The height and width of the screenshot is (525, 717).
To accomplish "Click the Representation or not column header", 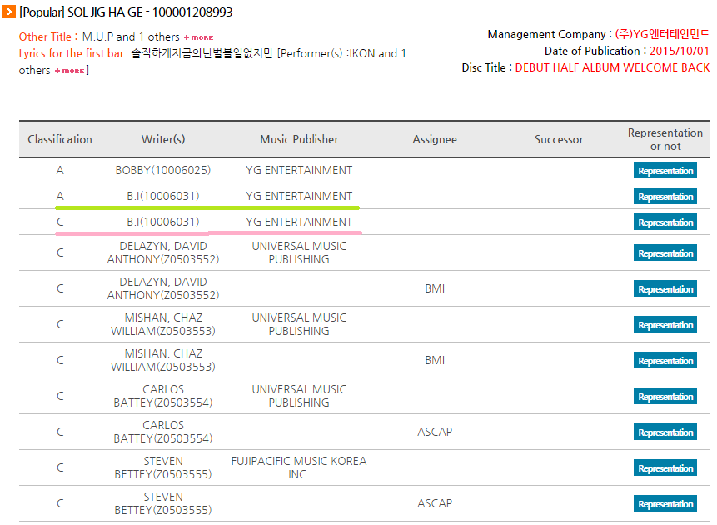I will [x=665, y=139].
